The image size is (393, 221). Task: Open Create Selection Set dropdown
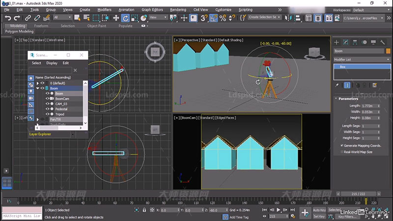tap(264, 17)
